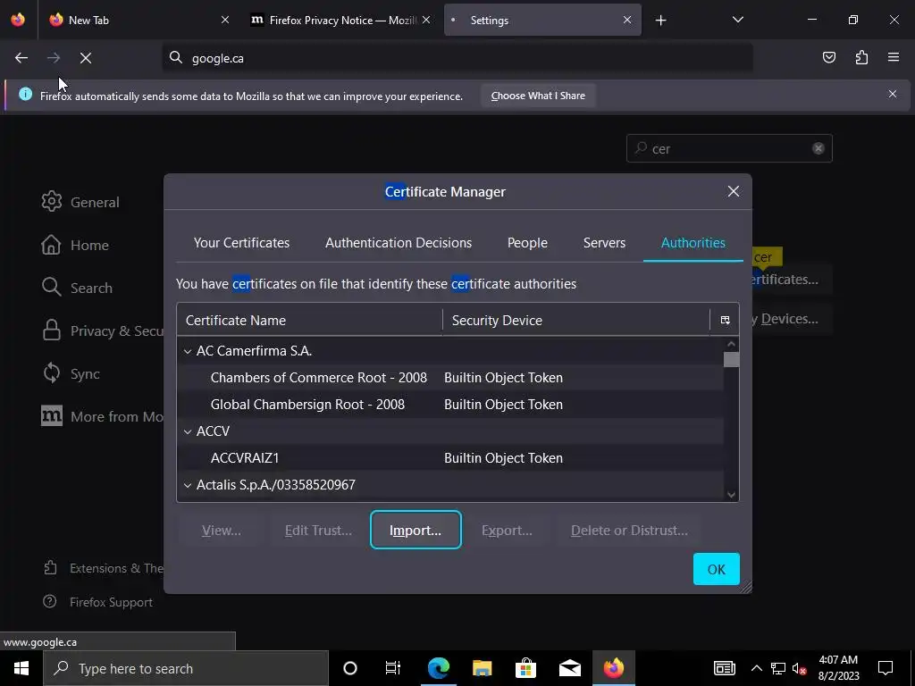The image size is (915, 686).
Task: Open Sync settings category
Action: tap(71, 373)
